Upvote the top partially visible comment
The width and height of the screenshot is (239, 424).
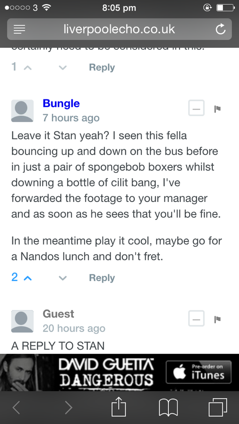click(x=28, y=67)
